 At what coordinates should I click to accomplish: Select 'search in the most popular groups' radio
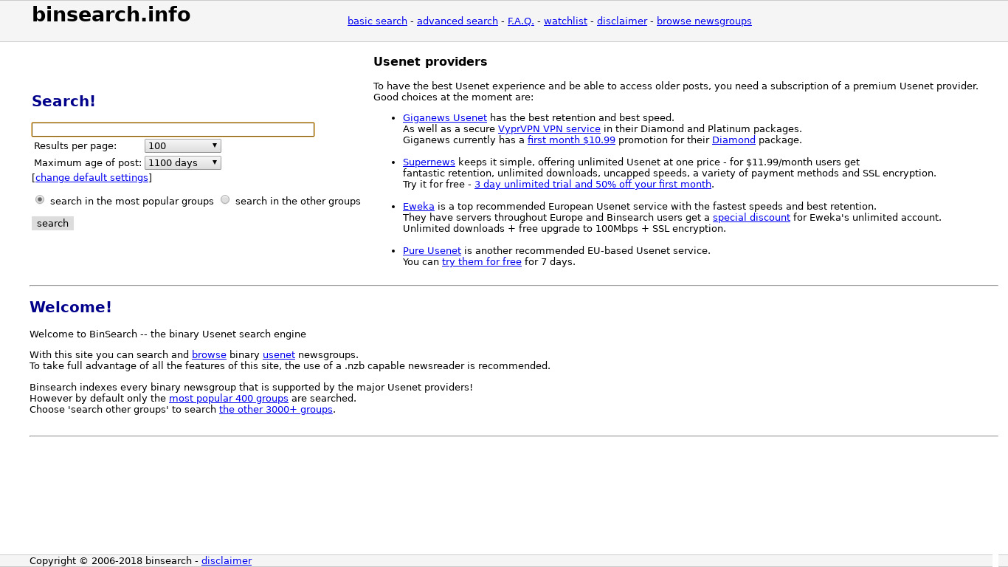point(40,200)
